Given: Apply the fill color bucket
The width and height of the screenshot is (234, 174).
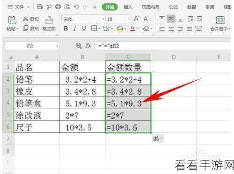Looking at the screenshot, I should (120, 28).
